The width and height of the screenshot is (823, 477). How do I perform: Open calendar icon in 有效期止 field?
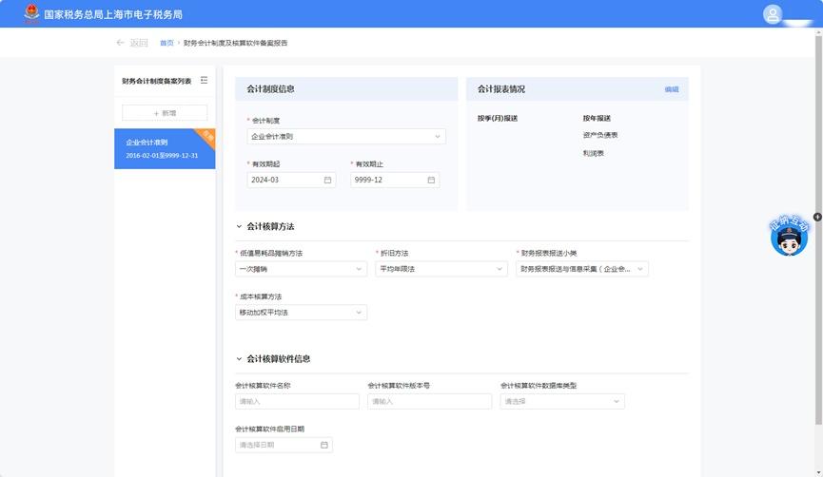click(431, 180)
